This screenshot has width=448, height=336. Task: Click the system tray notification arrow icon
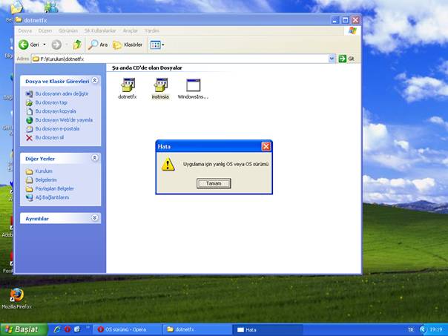tap(423, 330)
